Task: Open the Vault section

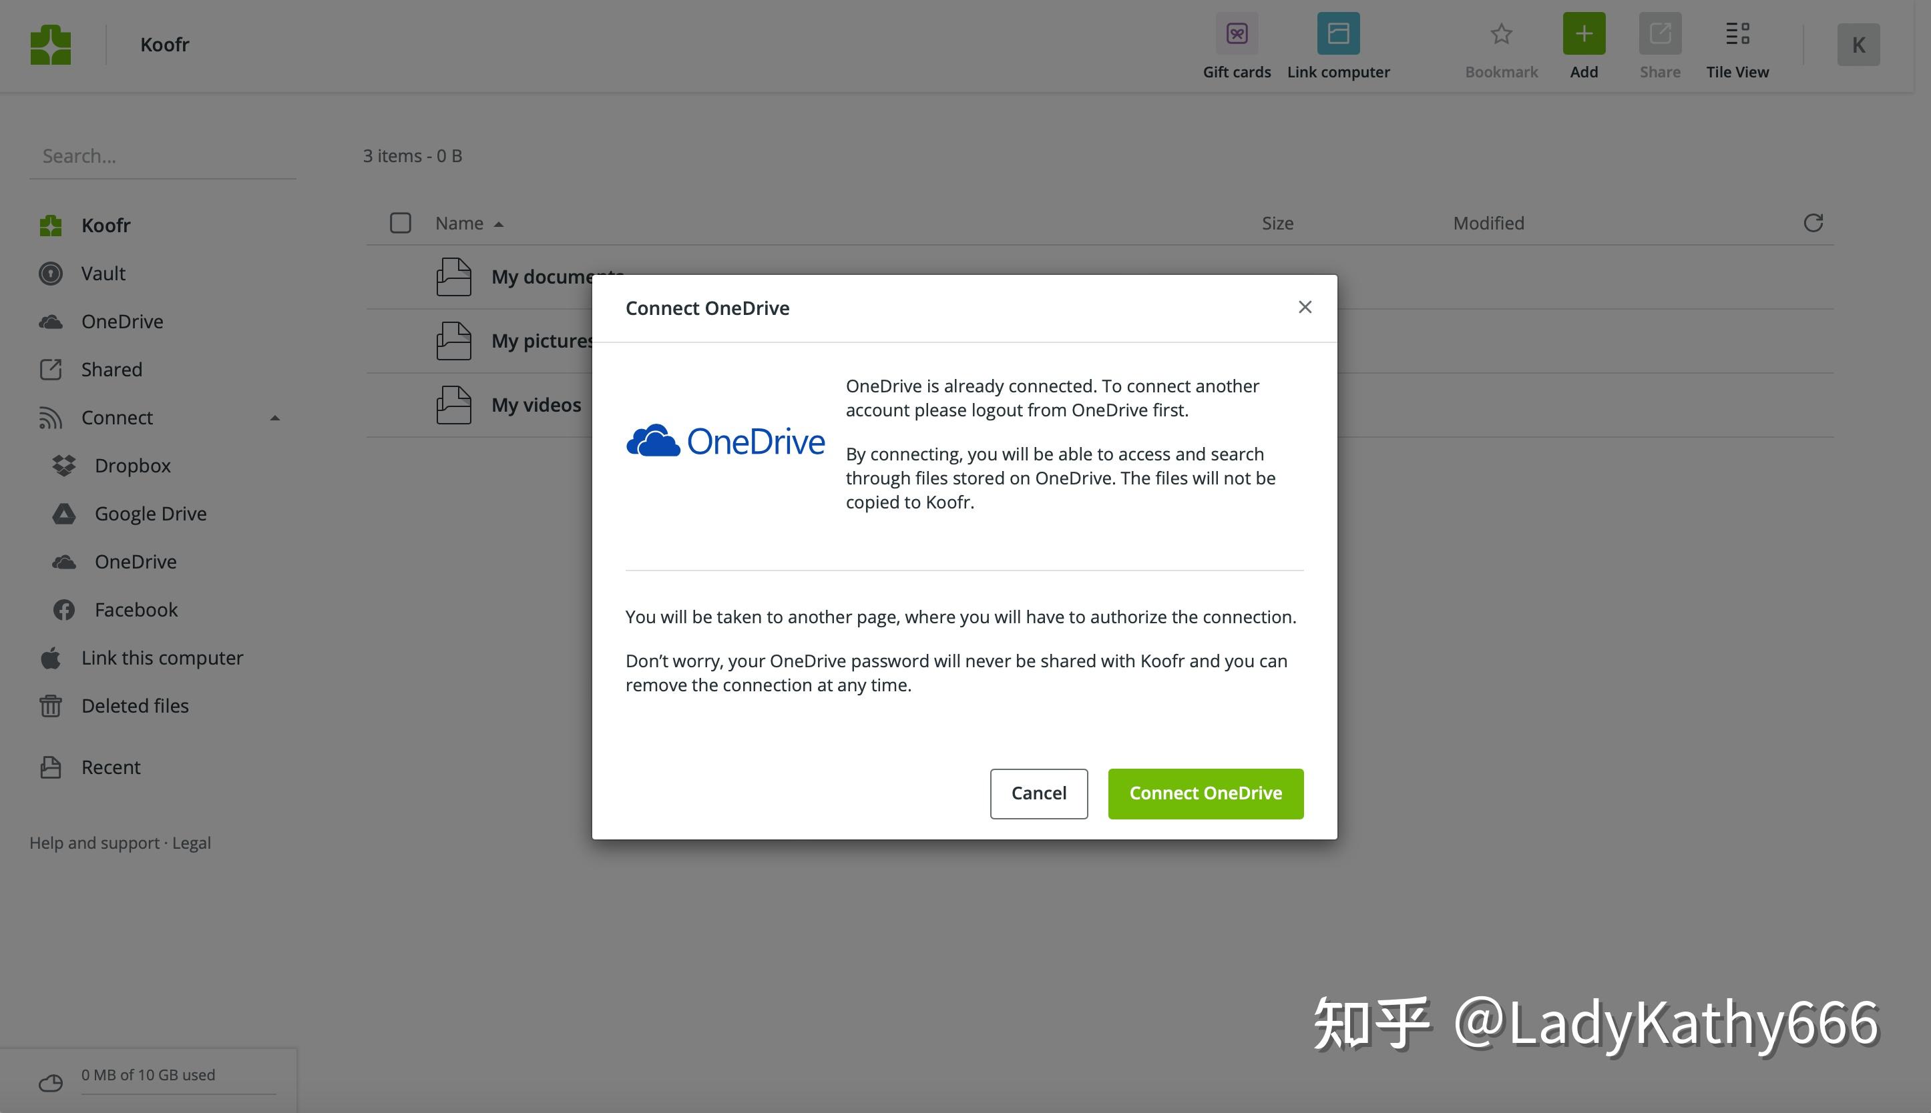Action: point(102,273)
